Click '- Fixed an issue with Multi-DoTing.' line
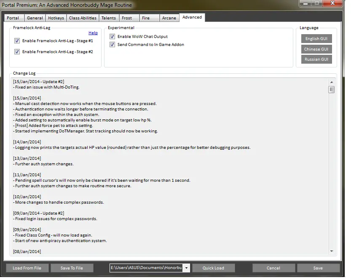 coord(46,87)
